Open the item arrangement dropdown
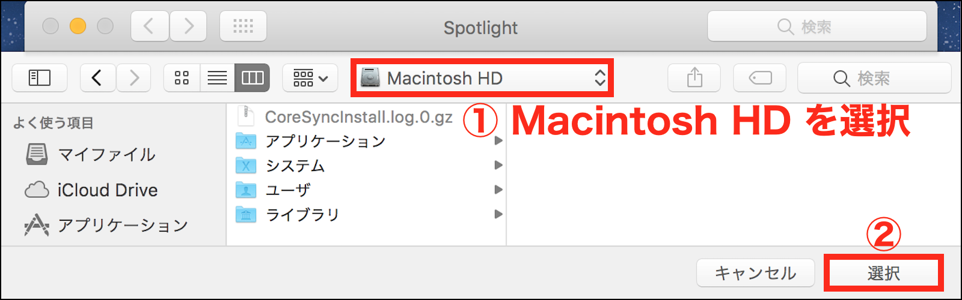The width and height of the screenshot is (962, 300). coord(310,78)
